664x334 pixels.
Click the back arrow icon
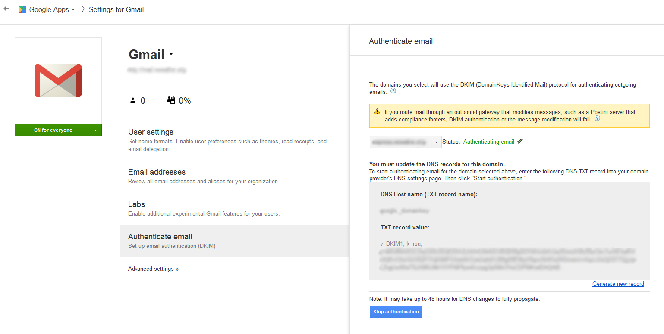(x=6, y=9)
